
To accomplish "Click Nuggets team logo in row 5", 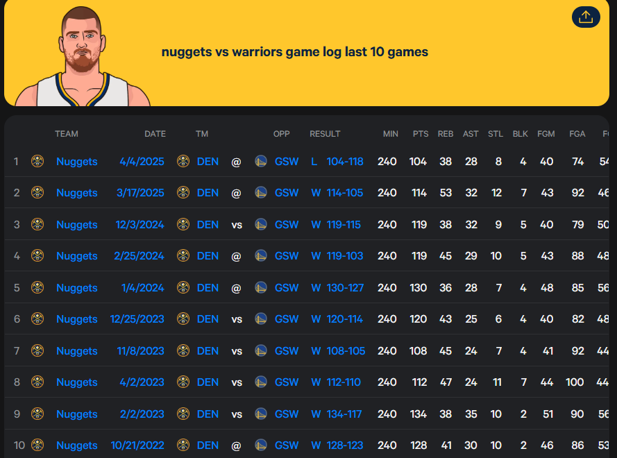I will point(37,287).
